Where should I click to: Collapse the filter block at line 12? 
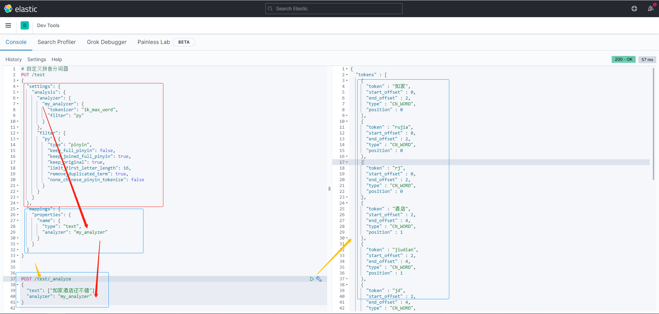(18, 133)
